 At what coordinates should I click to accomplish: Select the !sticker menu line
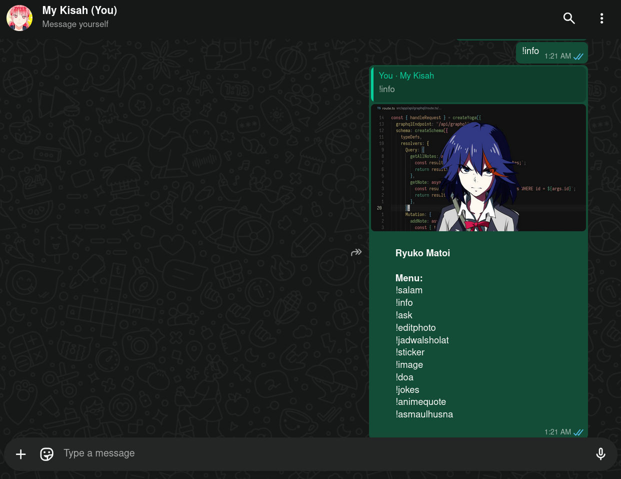pyautogui.click(x=410, y=352)
